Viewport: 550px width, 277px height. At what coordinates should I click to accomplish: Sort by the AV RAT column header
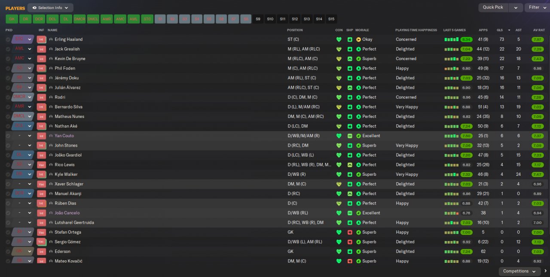pyautogui.click(x=539, y=30)
